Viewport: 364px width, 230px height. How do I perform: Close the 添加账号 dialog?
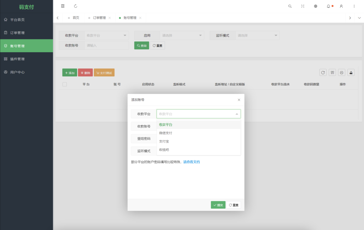(239, 100)
